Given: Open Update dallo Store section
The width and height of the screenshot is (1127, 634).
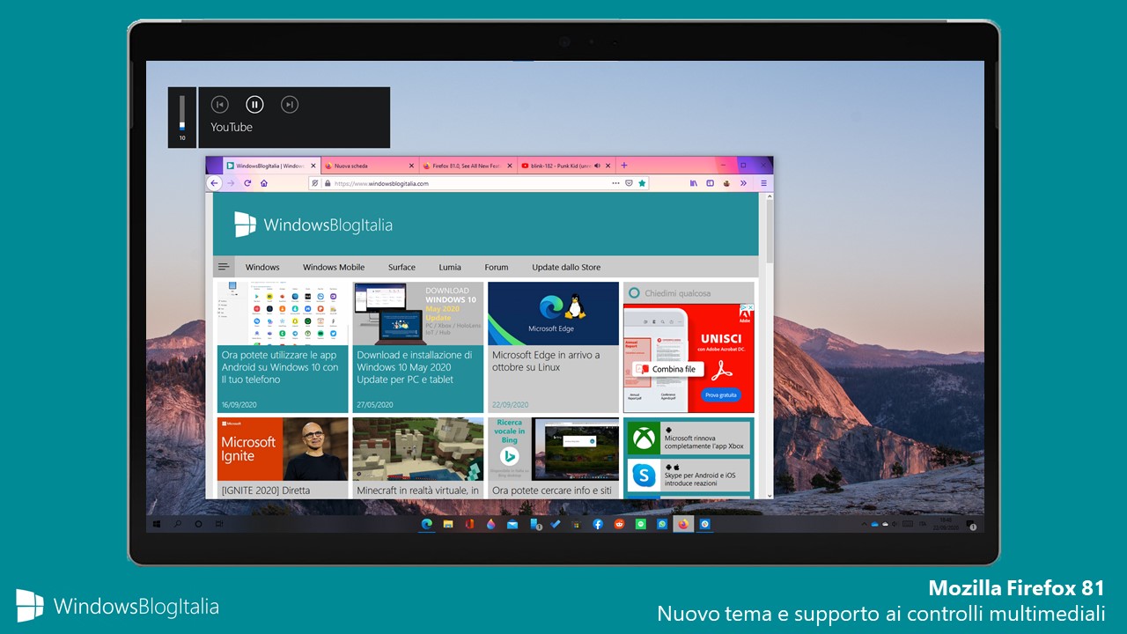Looking at the screenshot, I should pyautogui.click(x=566, y=267).
